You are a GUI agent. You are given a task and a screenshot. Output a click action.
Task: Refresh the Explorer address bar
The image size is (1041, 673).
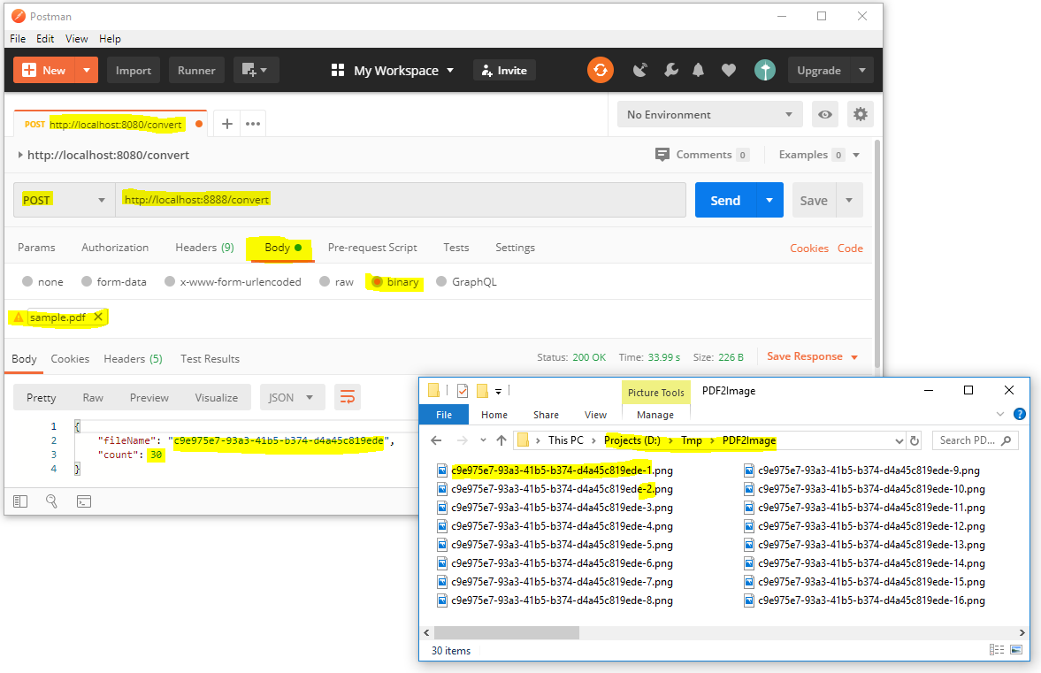915,440
